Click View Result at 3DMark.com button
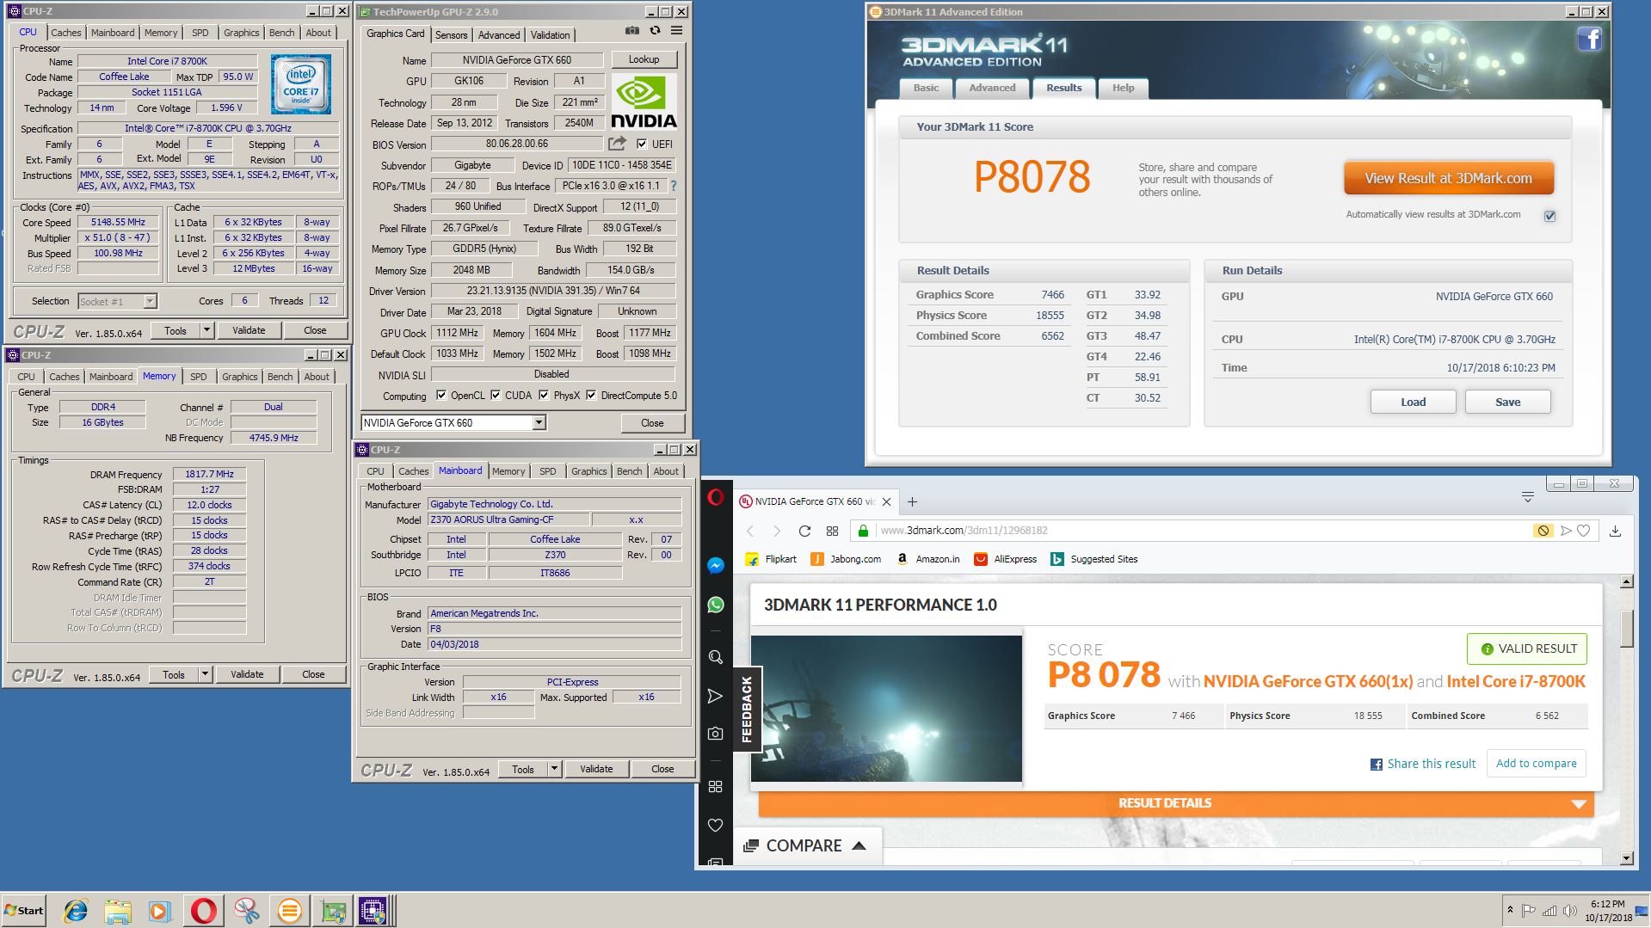This screenshot has width=1651, height=928. click(1448, 178)
